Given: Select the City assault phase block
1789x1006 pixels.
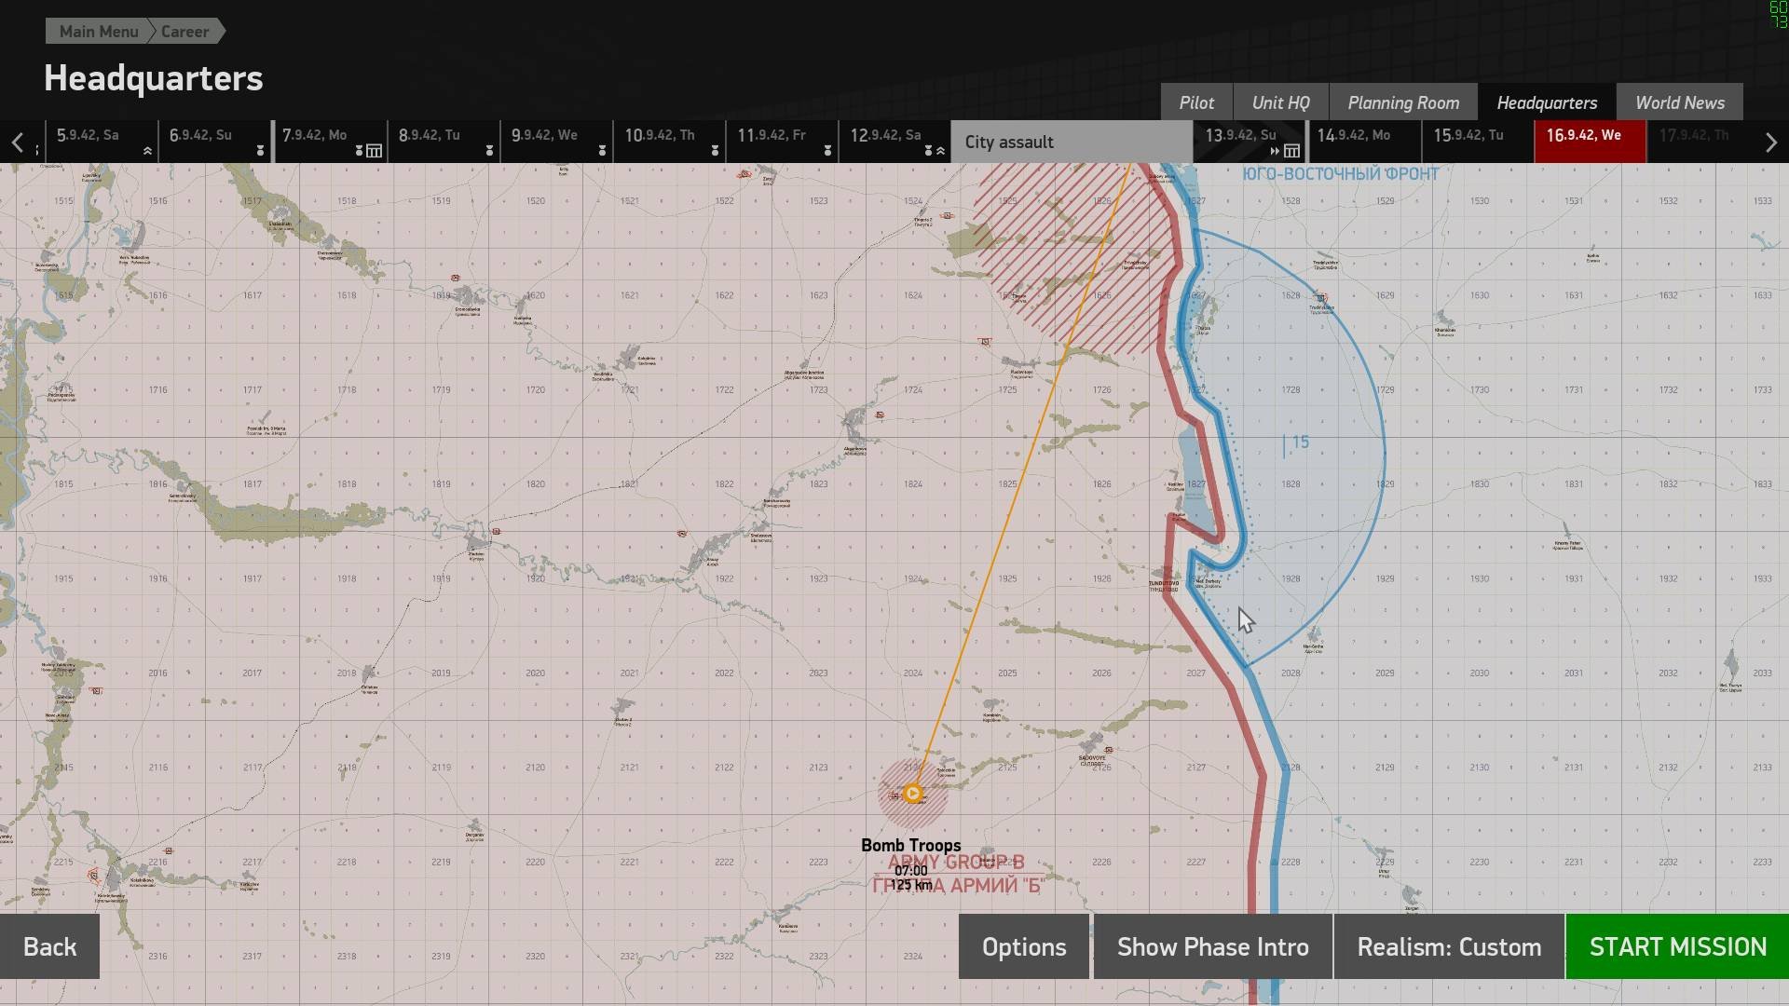Looking at the screenshot, I should (x=1072, y=142).
